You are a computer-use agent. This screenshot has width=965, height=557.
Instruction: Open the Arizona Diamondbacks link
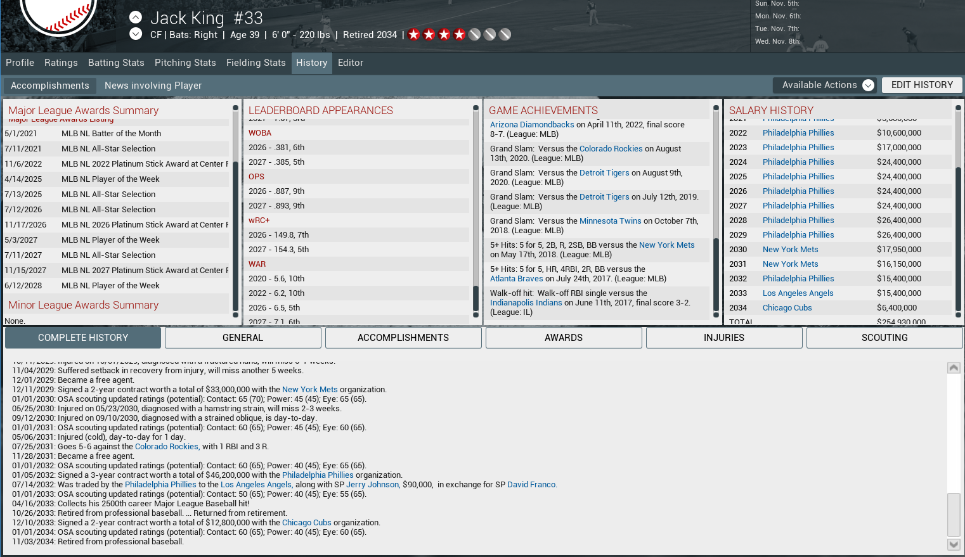tap(532, 125)
